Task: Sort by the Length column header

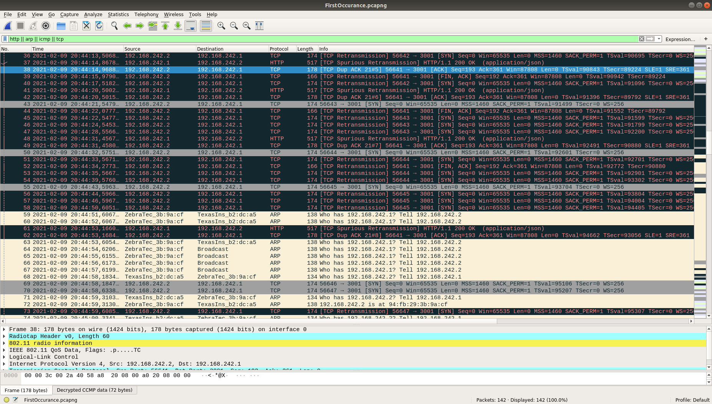Action: tap(307, 49)
